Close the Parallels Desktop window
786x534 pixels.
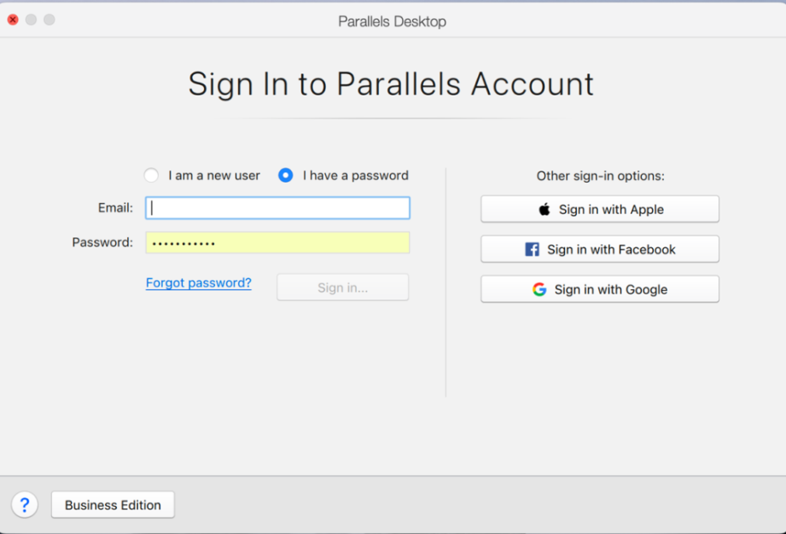13,20
